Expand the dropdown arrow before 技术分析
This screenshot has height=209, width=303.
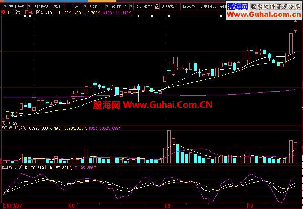tap(5, 6)
